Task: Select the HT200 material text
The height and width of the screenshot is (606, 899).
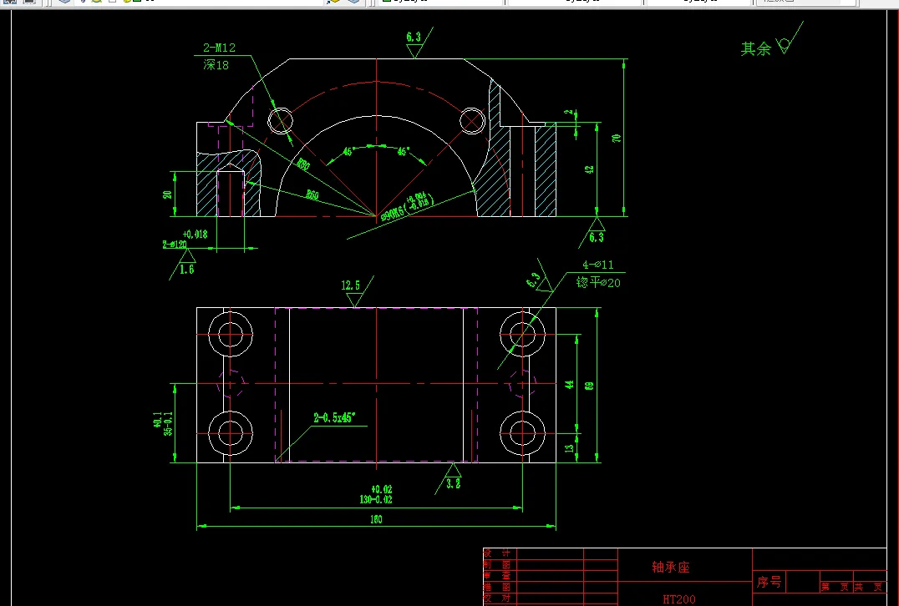Action: pyautogui.click(x=678, y=599)
